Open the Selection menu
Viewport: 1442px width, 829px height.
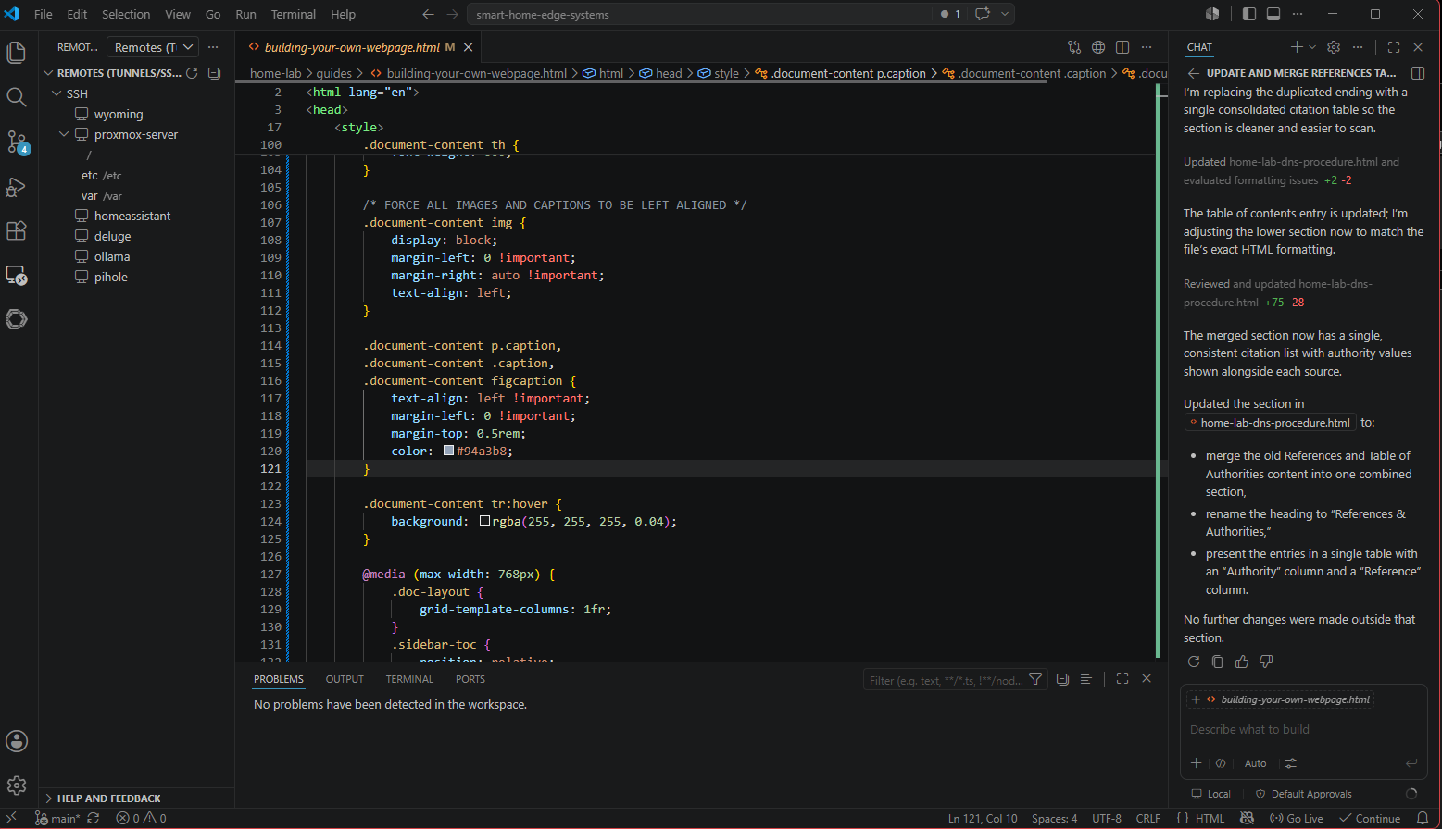[x=126, y=14]
